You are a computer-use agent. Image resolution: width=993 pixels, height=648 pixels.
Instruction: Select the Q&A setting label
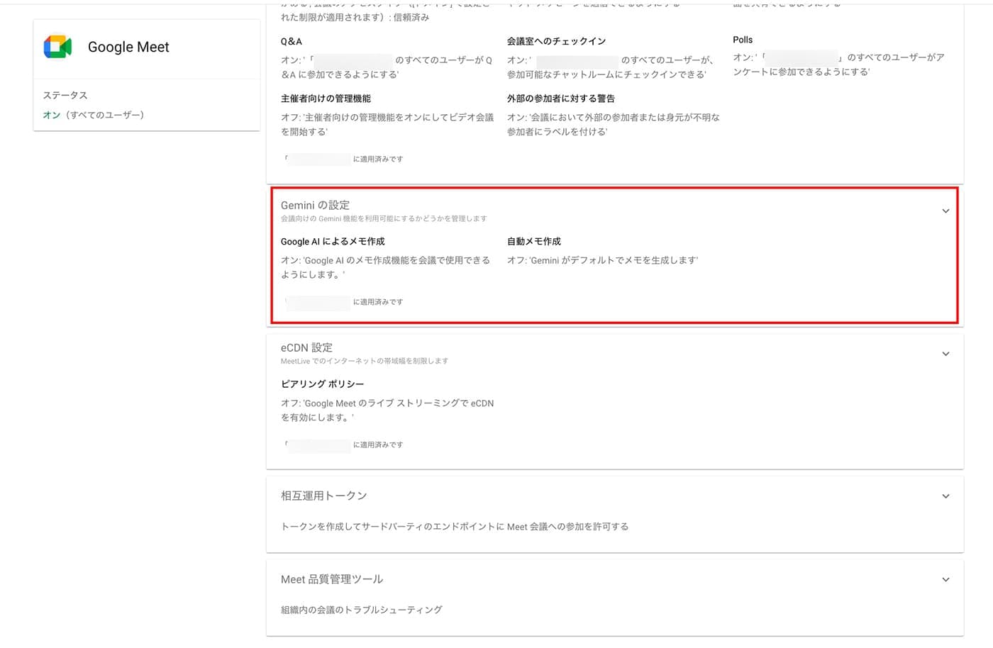[292, 41]
